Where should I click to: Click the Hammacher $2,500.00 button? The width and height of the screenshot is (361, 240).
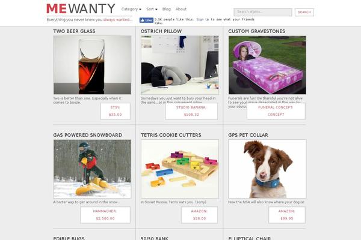click(105, 215)
